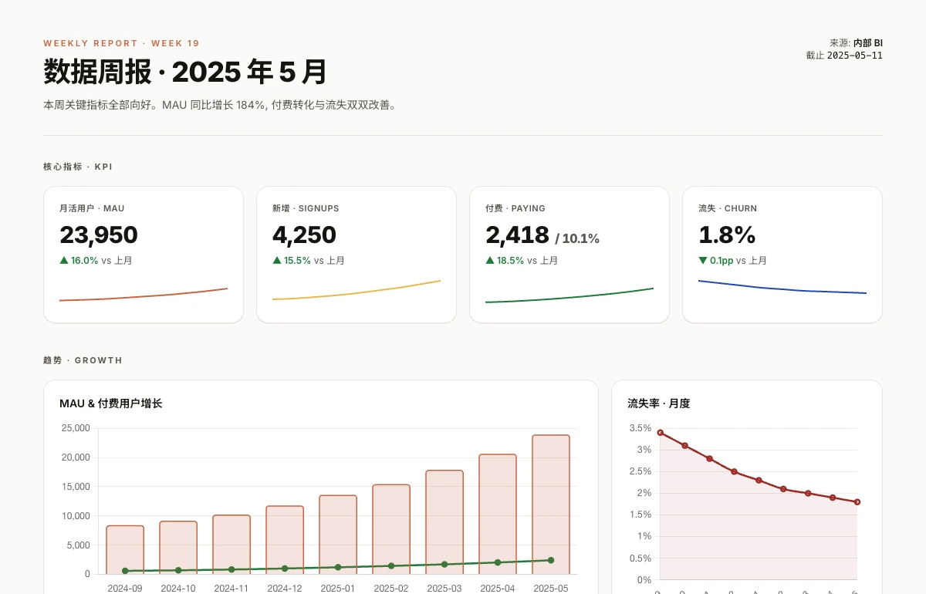Click the '16.0%' change figure
The width and height of the screenshot is (926, 594).
[x=85, y=261]
